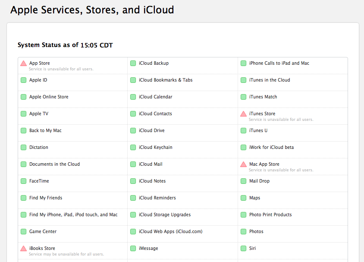Viewport: 364px width, 262px height.
Task: Click the iBooks Store warning triangle icon
Action: coord(23,249)
